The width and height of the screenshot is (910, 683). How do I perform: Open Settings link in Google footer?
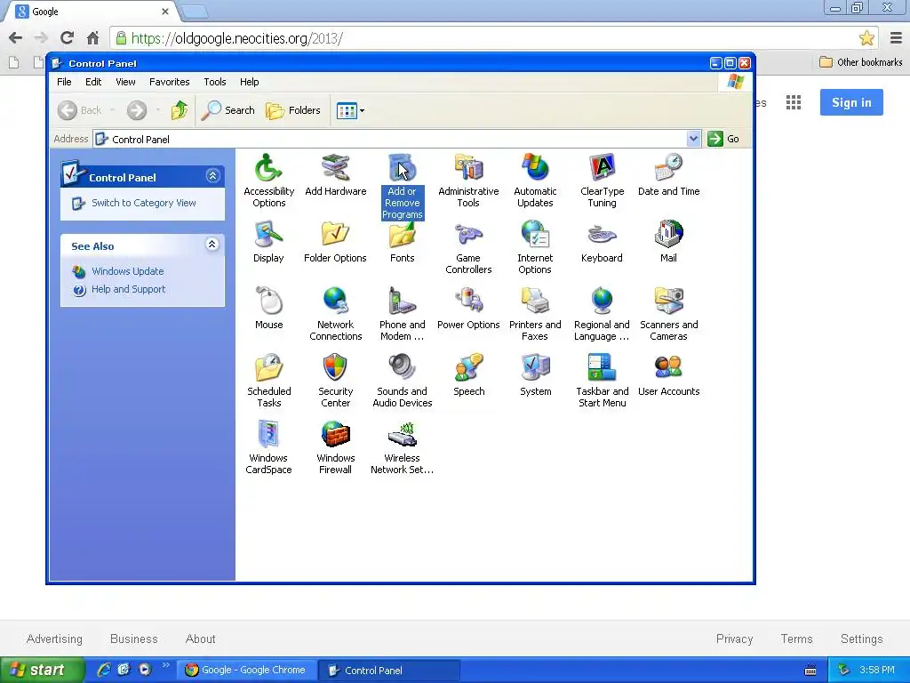coord(861,639)
